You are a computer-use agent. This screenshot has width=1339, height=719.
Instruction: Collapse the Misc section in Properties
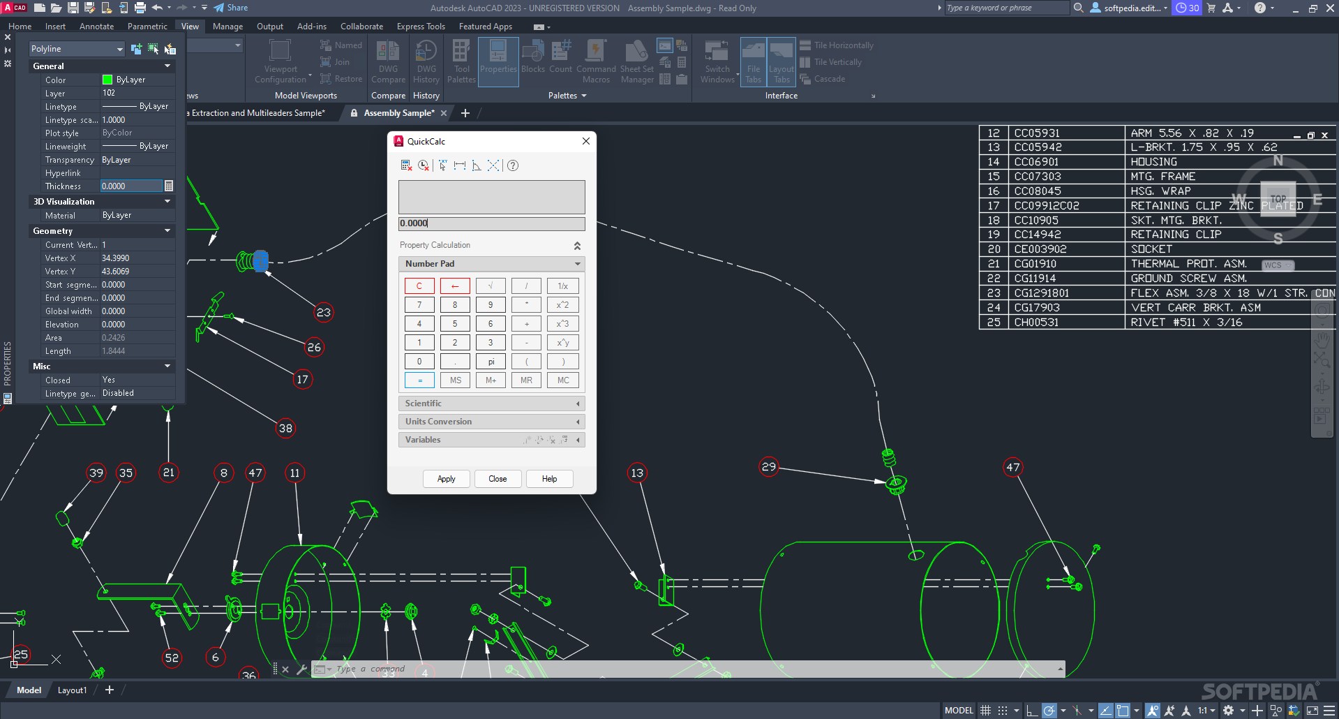pyautogui.click(x=167, y=366)
